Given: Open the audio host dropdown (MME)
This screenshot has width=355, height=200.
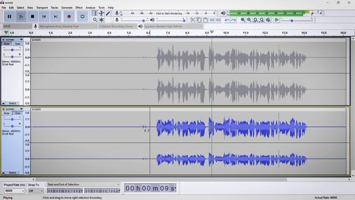Looking at the screenshot, I should point(17,26).
